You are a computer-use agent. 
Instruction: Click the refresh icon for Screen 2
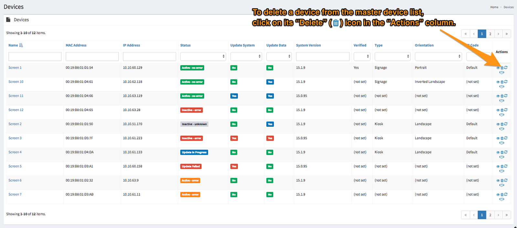coord(506,124)
